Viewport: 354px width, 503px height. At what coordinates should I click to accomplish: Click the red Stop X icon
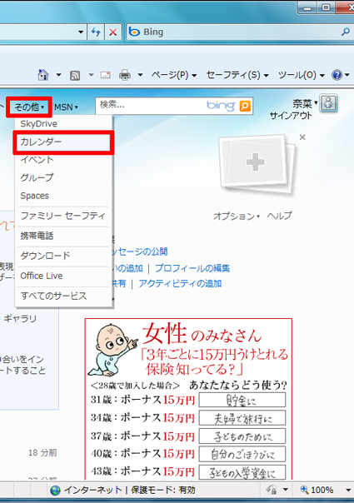[113, 32]
